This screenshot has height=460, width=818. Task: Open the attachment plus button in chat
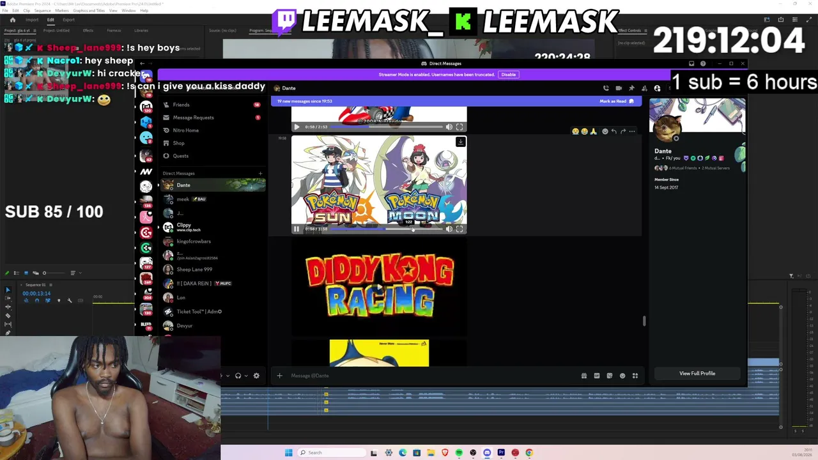(x=279, y=376)
